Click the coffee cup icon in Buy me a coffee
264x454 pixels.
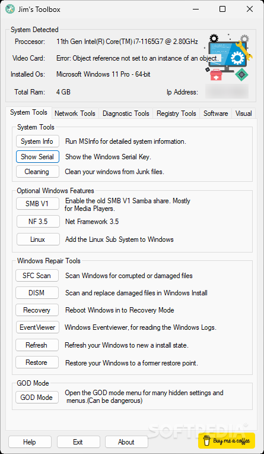206,441
